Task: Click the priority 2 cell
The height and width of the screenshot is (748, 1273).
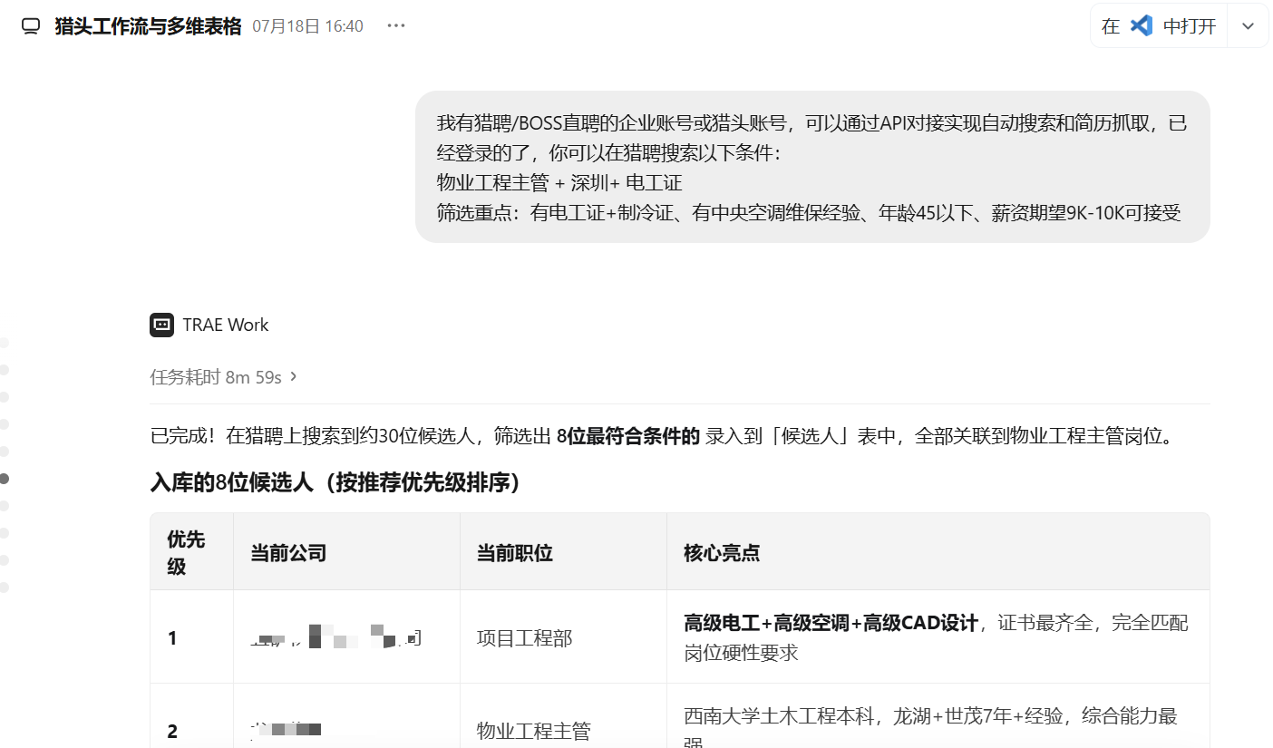Action: [192, 716]
